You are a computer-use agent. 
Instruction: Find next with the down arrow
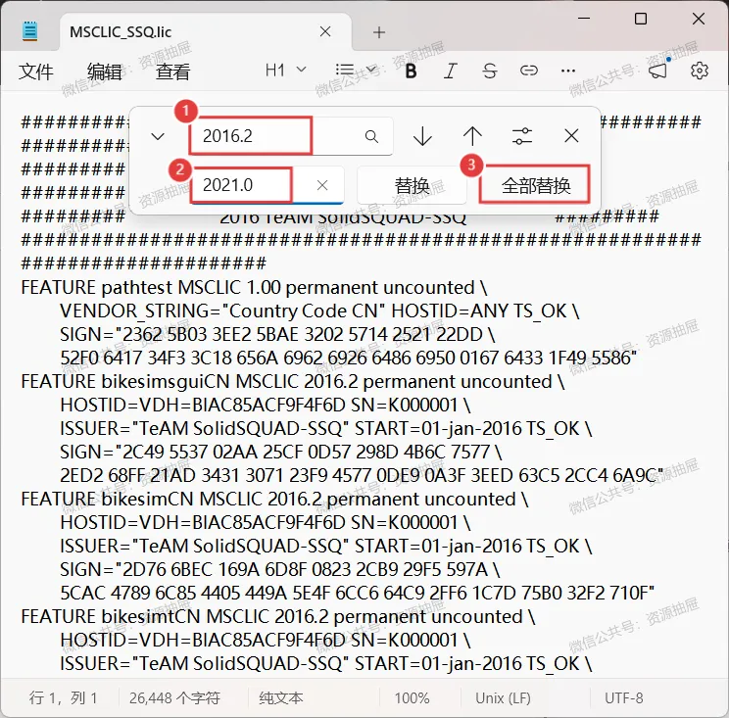click(x=422, y=136)
